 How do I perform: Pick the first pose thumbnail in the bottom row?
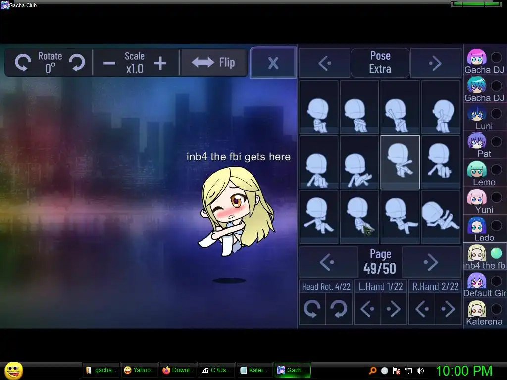319,217
